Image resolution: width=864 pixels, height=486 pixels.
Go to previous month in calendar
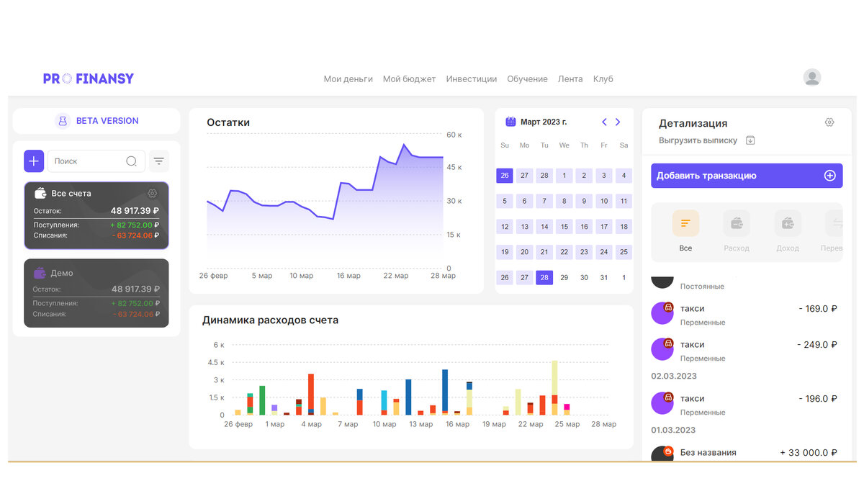coord(604,122)
